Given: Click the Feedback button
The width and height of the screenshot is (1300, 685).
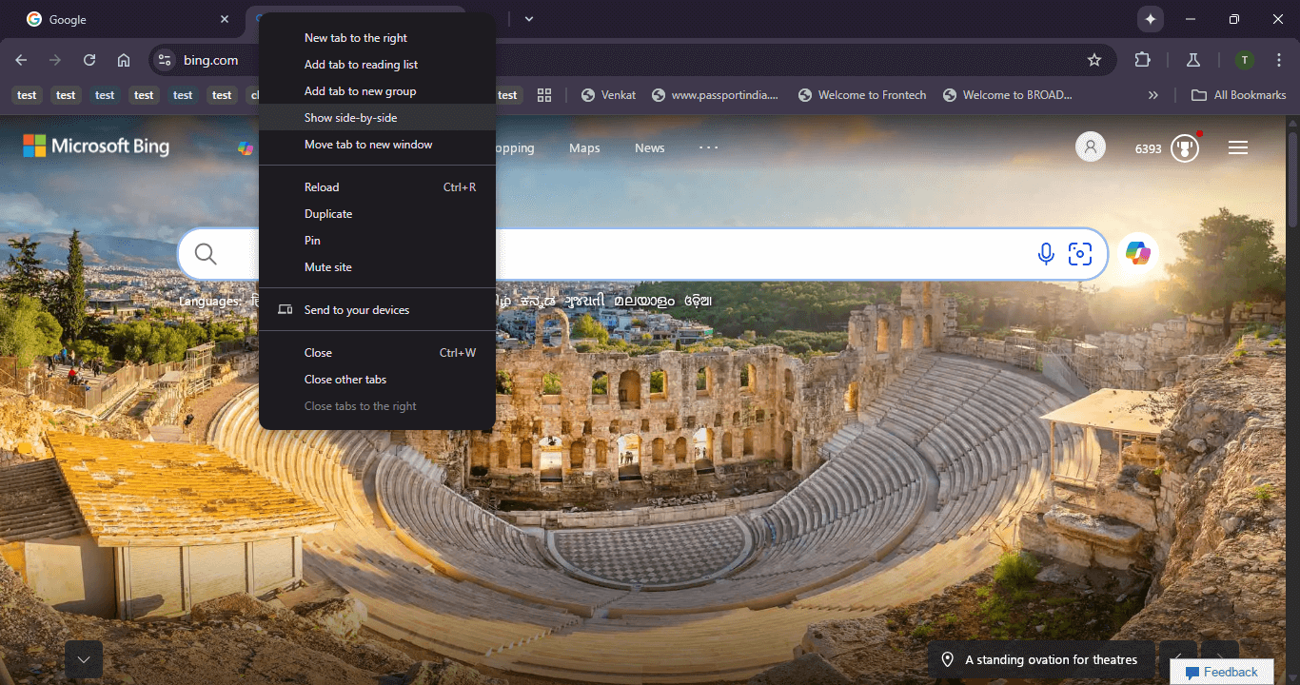Looking at the screenshot, I should click(x=1221, y=673).
